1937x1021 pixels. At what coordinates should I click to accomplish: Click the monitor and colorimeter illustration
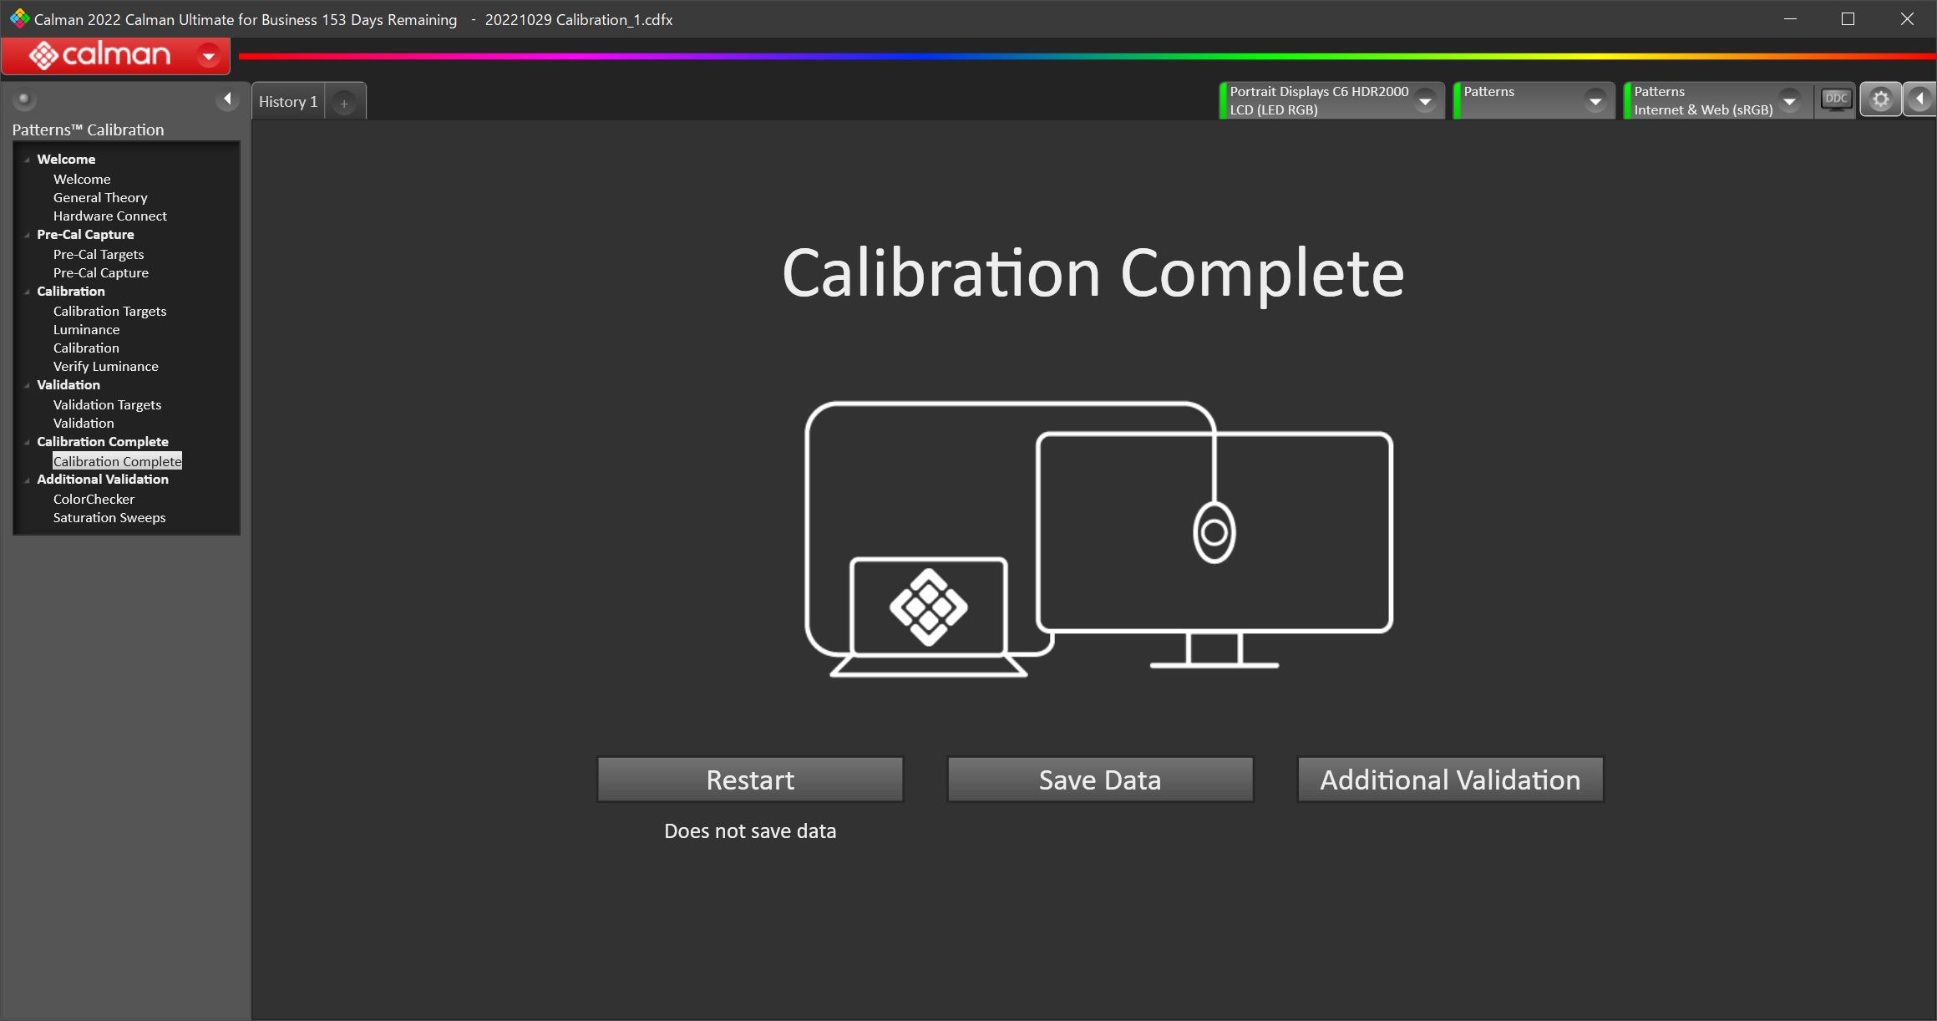[x=1098, y=539]
